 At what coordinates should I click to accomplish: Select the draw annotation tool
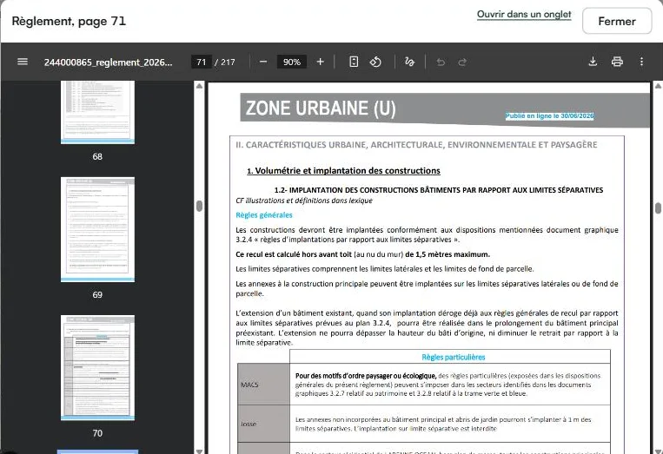(x=409, y=62)
